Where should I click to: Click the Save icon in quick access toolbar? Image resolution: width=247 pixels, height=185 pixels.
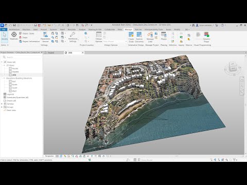pos(14,25)
